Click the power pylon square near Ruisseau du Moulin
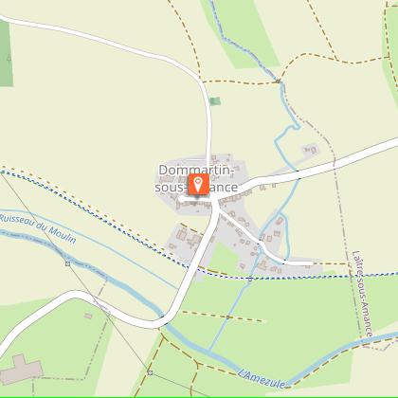This screenshot has height=398, width=398. [67, 263]
